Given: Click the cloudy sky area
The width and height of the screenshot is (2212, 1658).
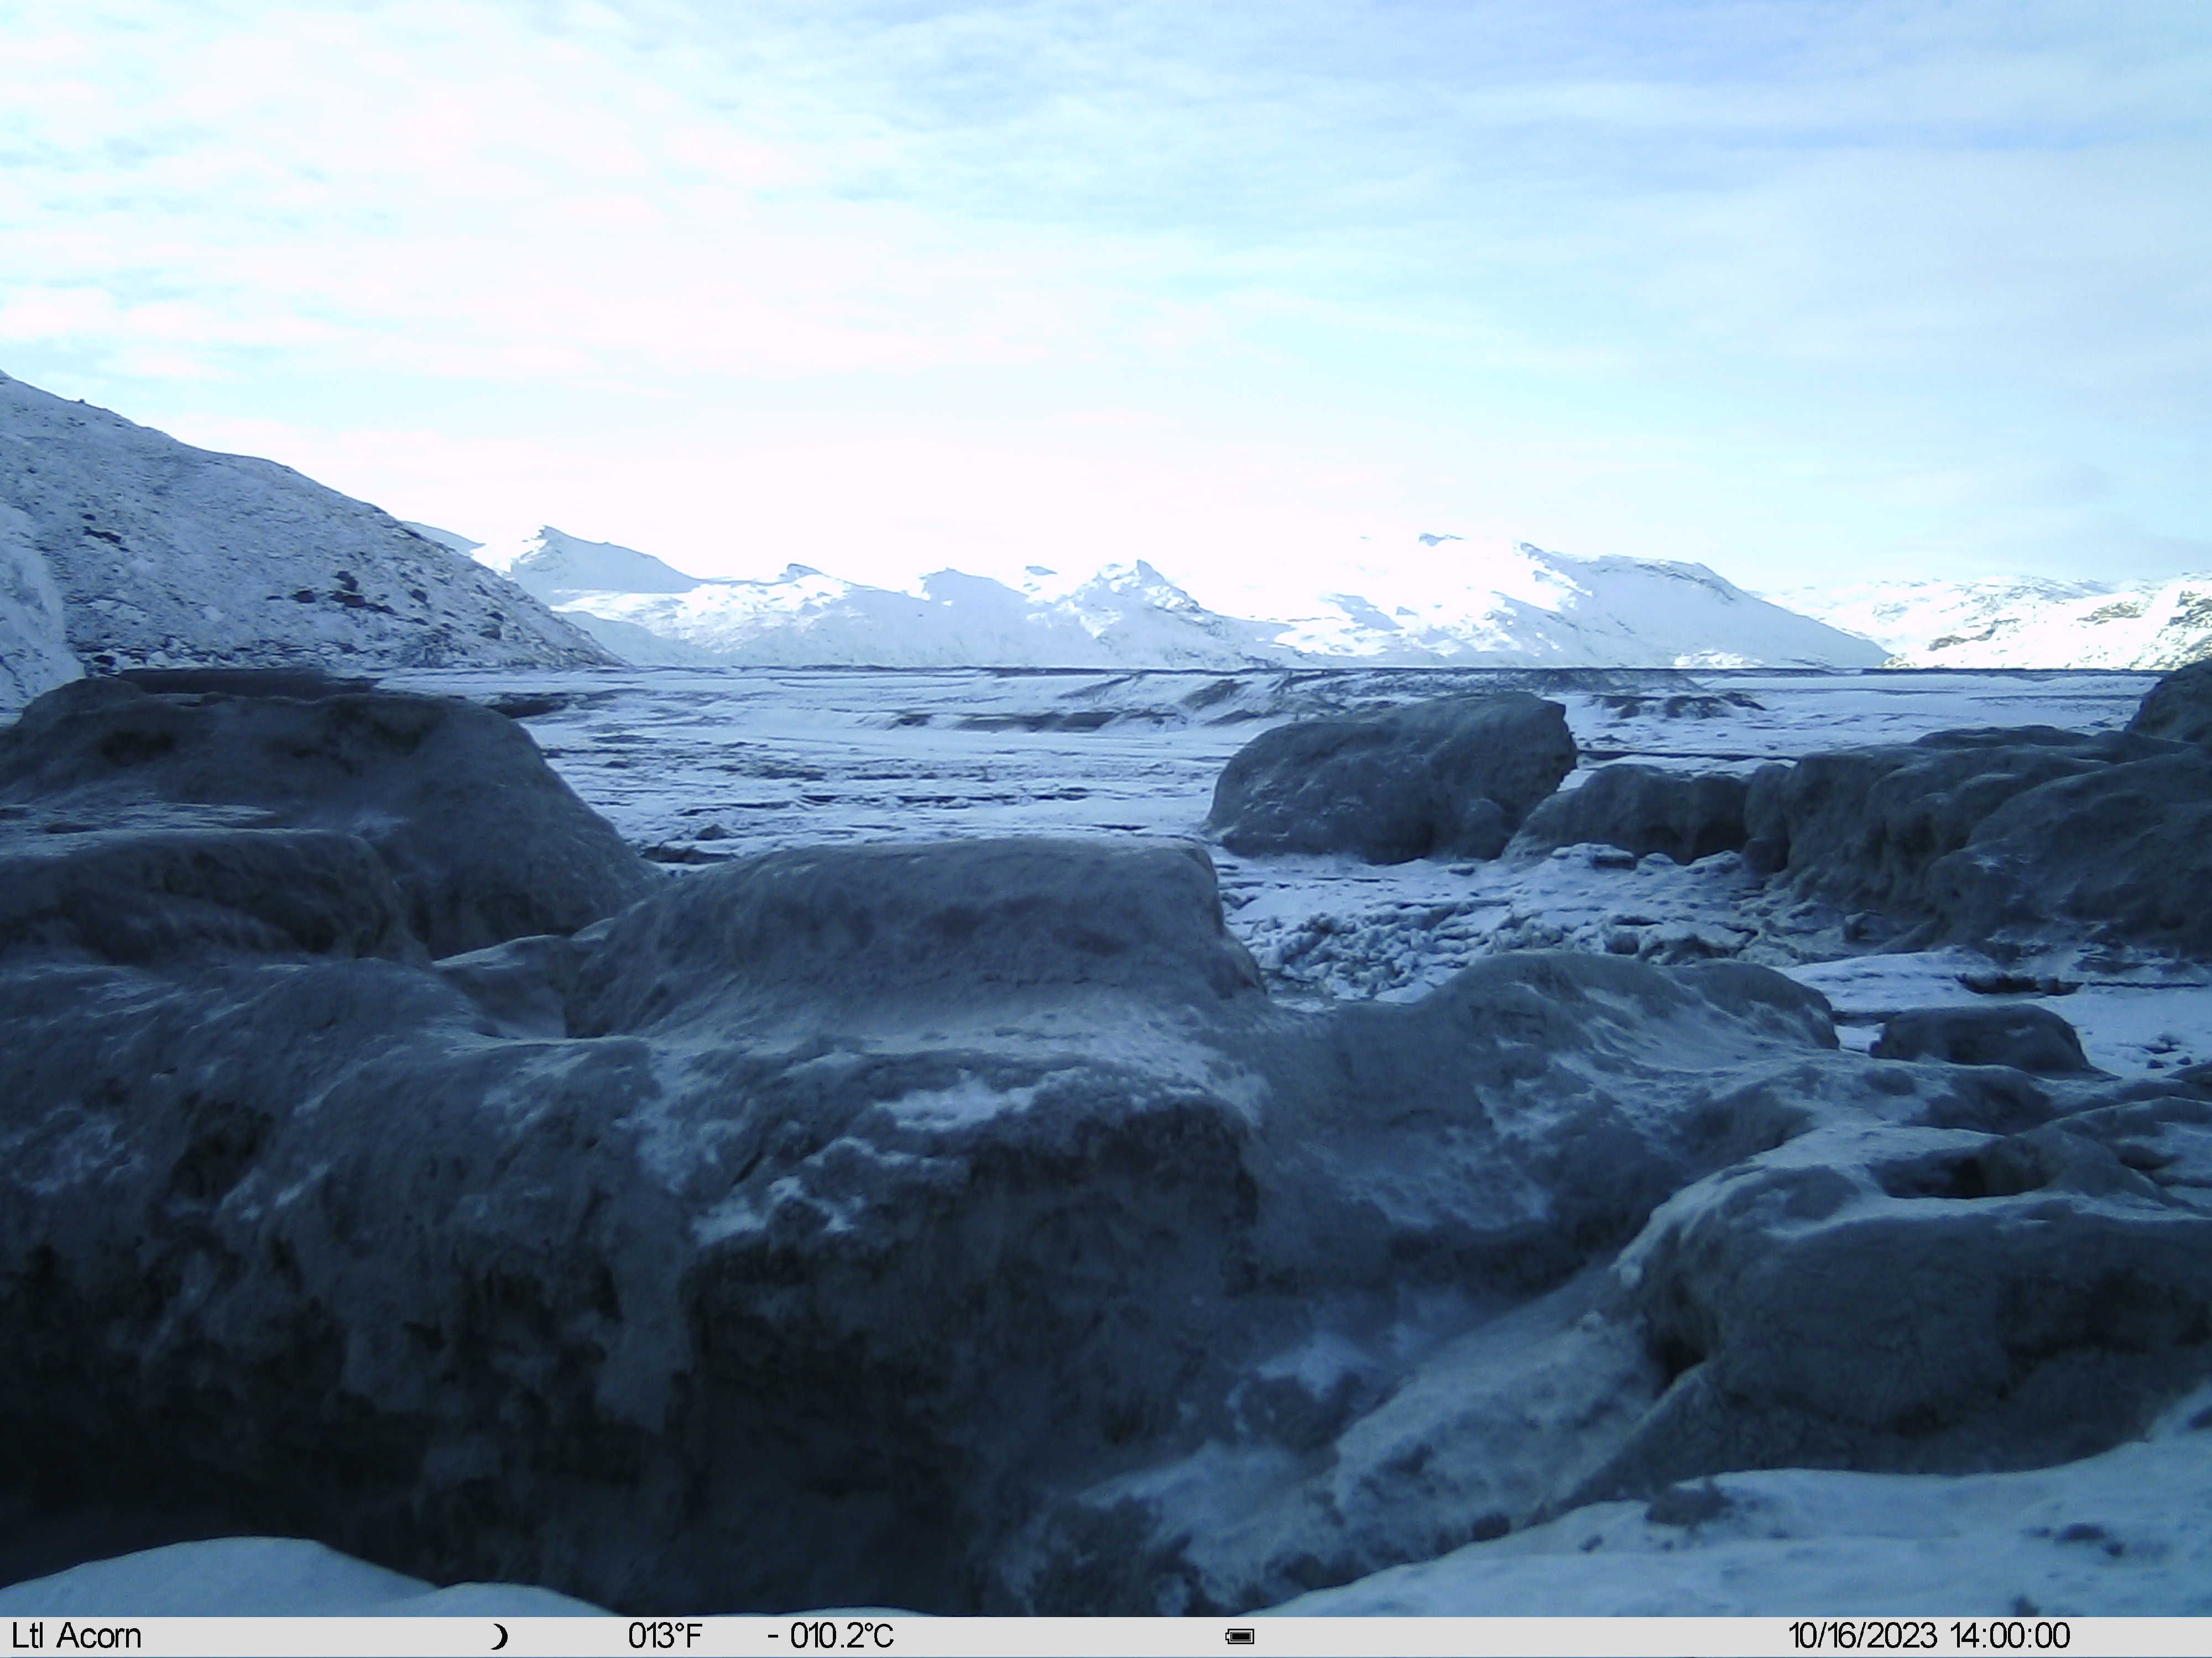Looking at the screenshot, I should (1106, 250).
